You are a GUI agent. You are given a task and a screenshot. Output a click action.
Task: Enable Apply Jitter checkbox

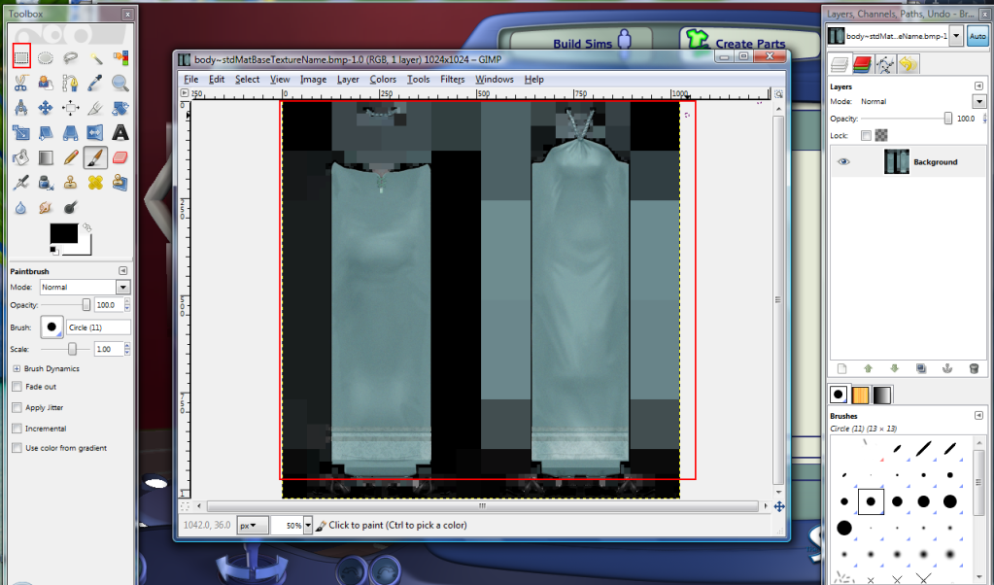17,407
